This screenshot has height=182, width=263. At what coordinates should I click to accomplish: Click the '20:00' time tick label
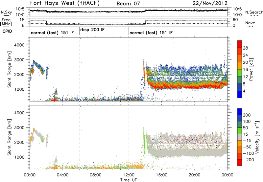click(194, 175)
